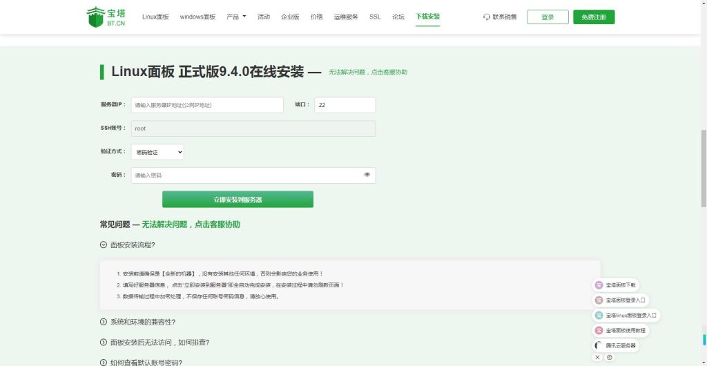Image resolution: width=707 pixels, height=366 pixels.
Task: Go to the 活动 page
Action: tap(264, 17)
